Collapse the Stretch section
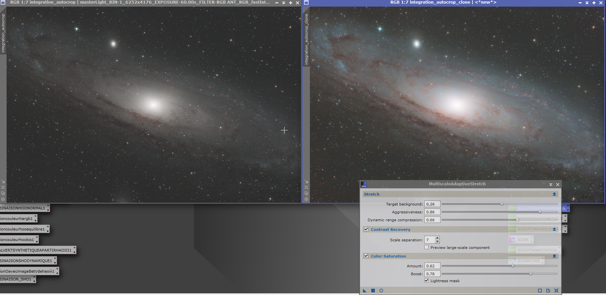The height and width of the screenshot is (295, 606). pyautogui.click(x=554, y=194)
